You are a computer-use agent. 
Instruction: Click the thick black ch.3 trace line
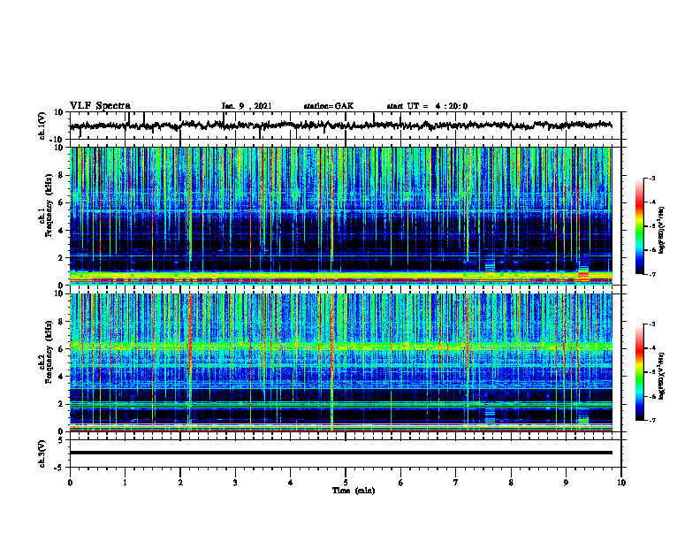340,453
